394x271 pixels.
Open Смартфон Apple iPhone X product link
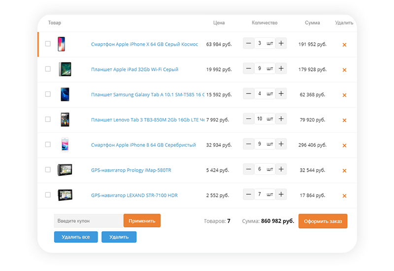pyautogui.click(x=144, y=44)
